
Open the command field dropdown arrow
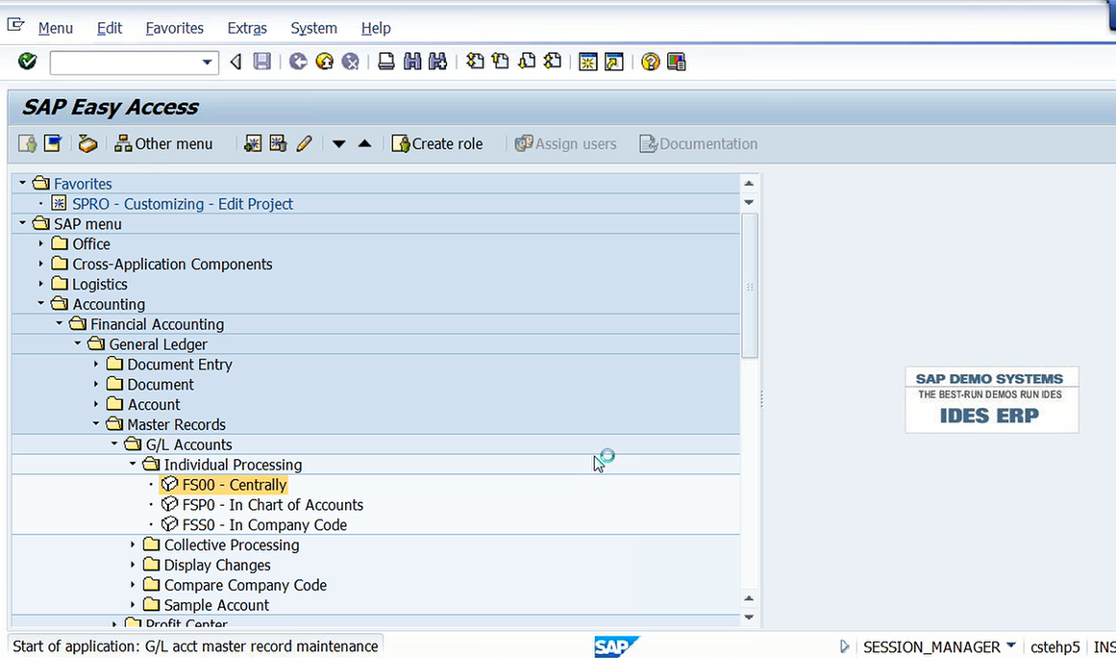(x=207, y=62)
